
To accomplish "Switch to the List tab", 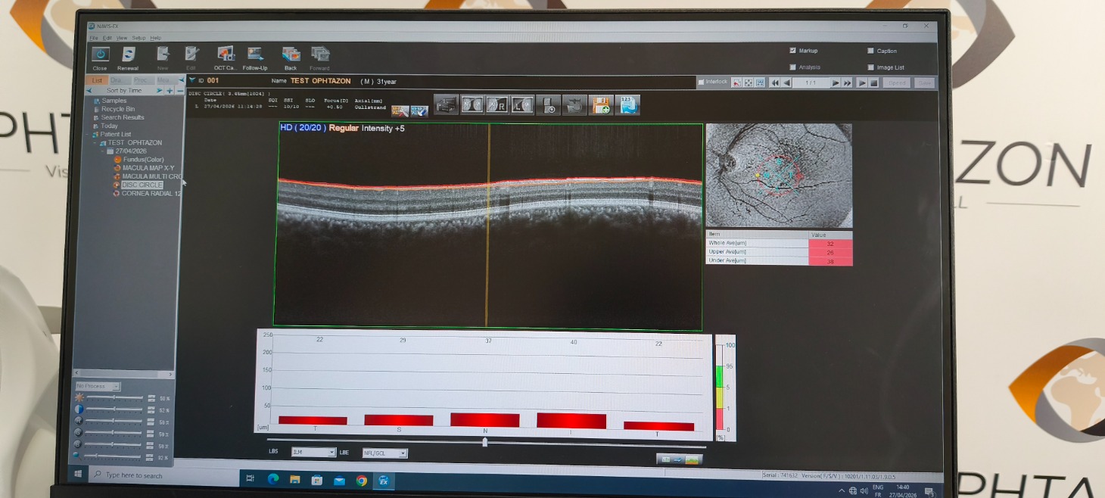I will click(x=98, y=80).
